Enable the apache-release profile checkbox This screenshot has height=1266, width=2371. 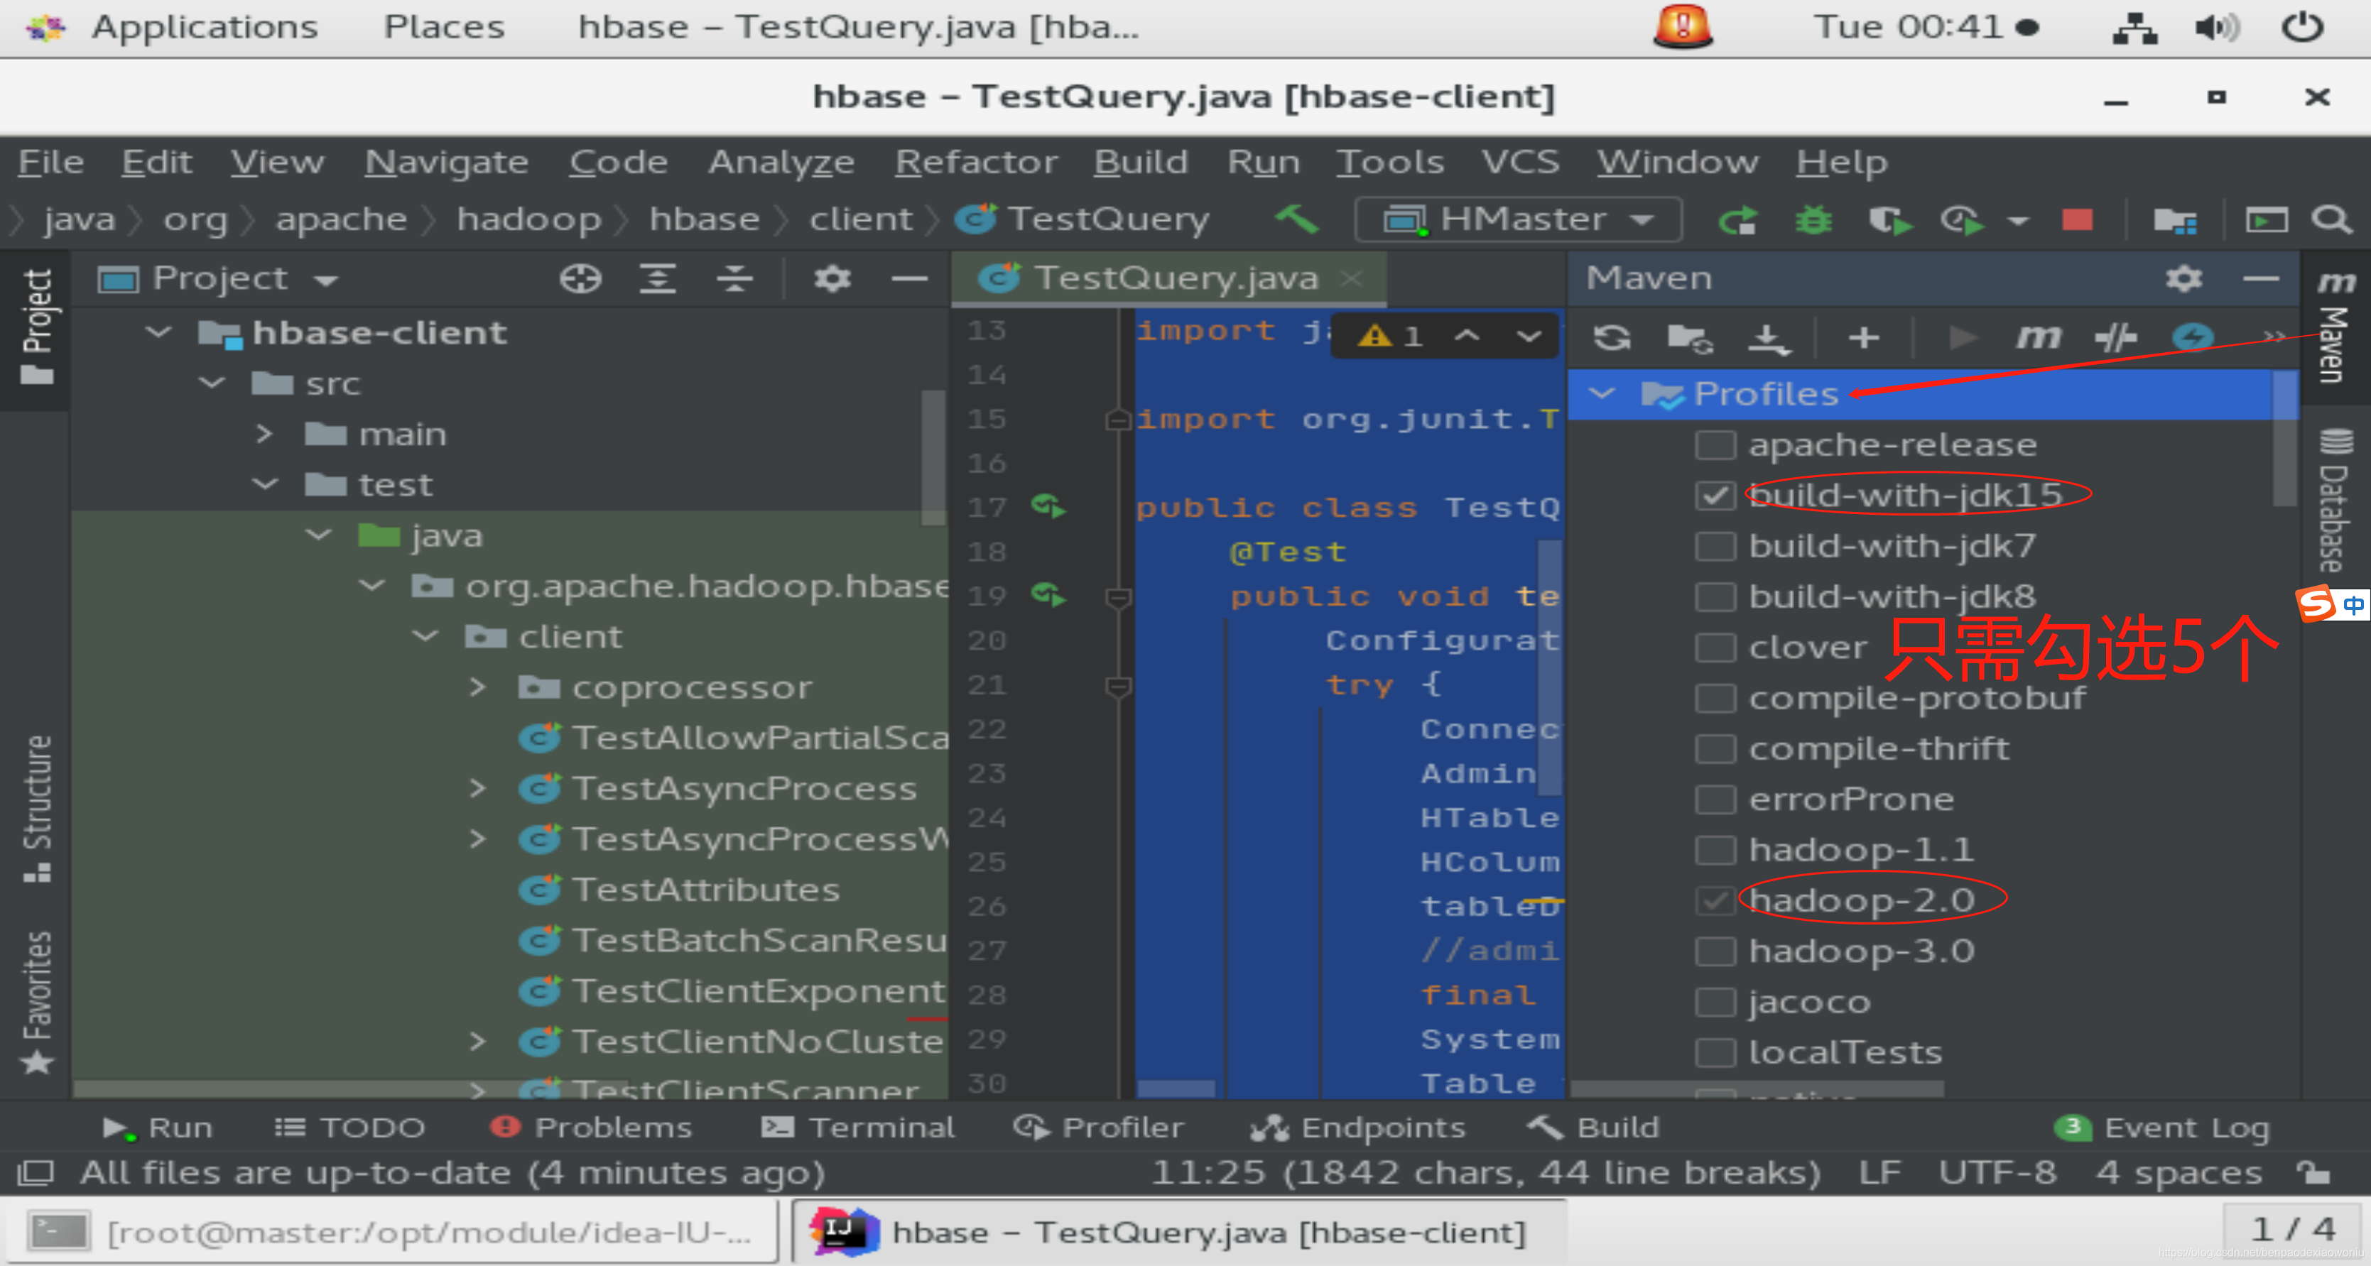(x=1715, y=445)
